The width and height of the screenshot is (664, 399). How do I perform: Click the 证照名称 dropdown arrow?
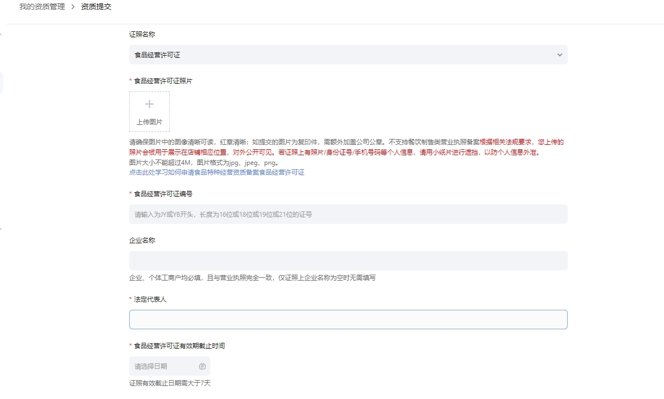point(559,55)
